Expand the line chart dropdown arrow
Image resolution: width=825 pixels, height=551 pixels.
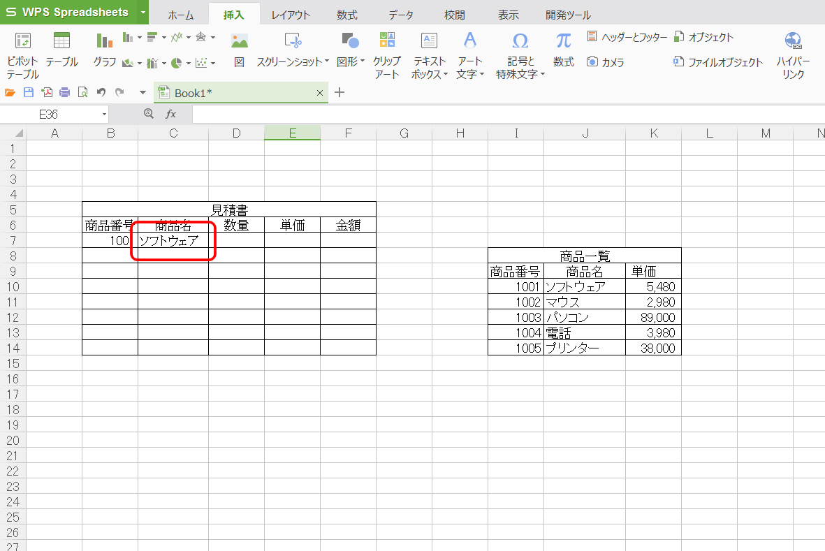(189, 37)
